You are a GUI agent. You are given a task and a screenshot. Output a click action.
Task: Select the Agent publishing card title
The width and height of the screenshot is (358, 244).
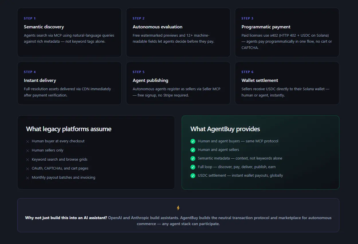pos(150,80)
